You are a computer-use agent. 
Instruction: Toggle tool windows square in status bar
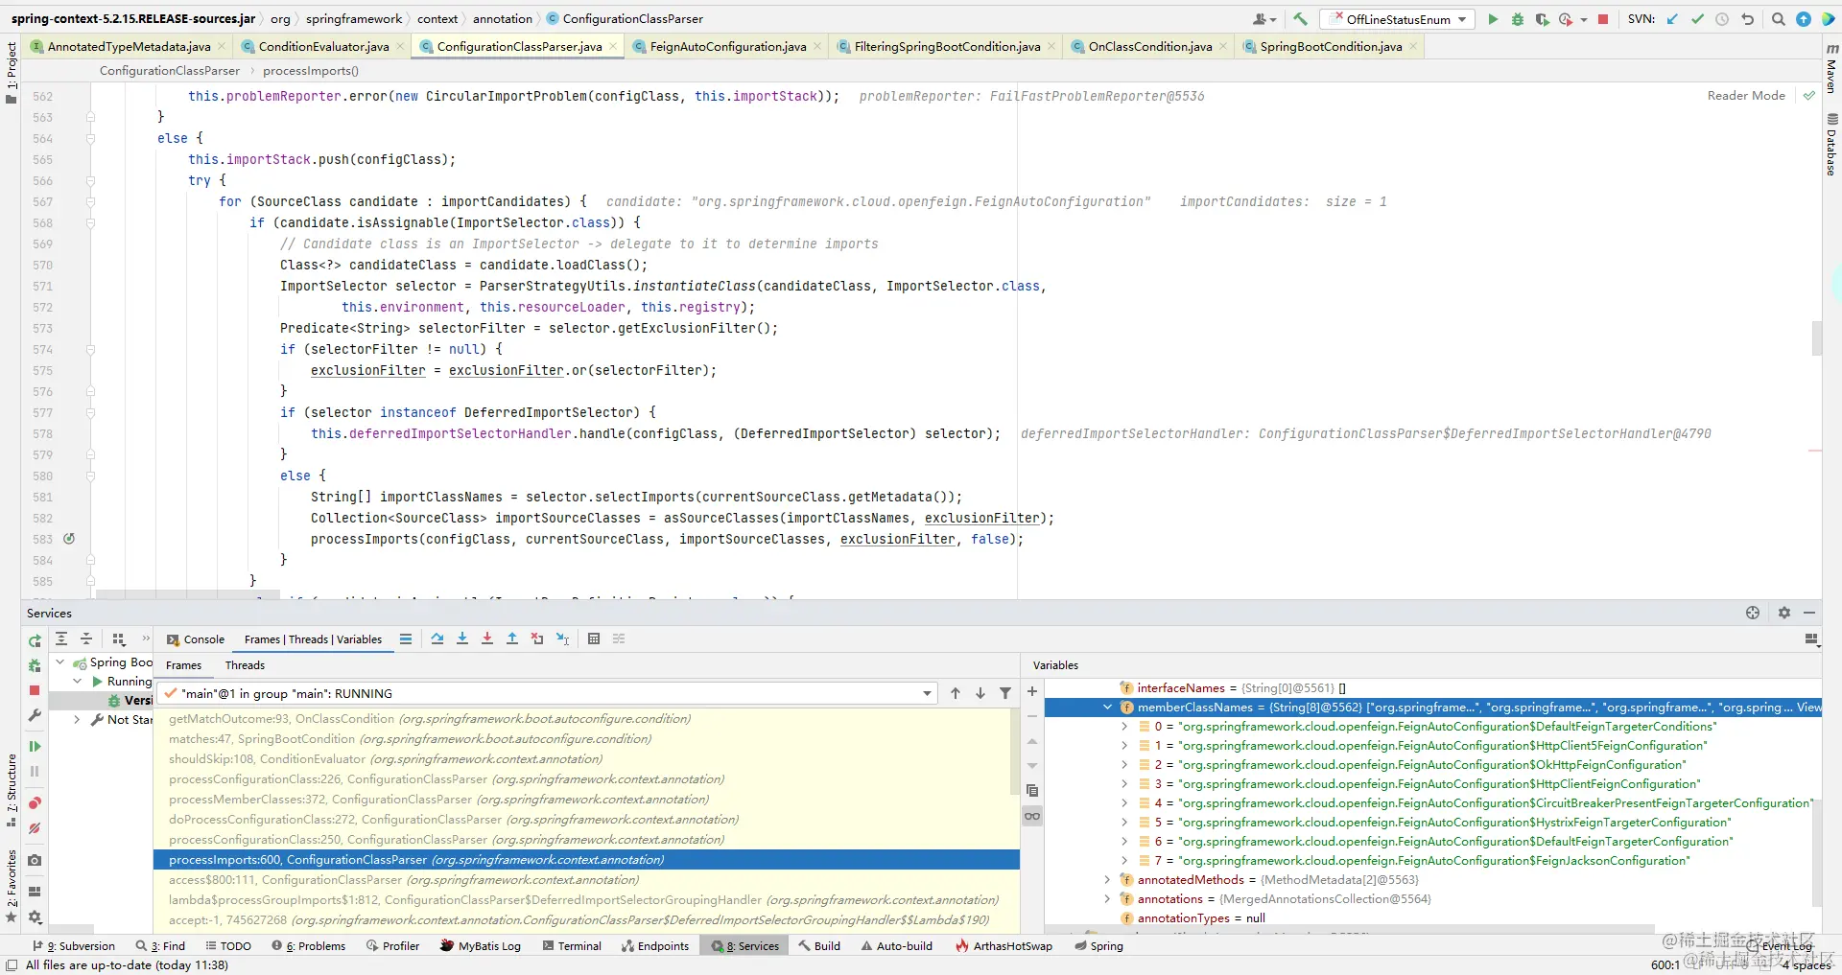tap(12, 964)
